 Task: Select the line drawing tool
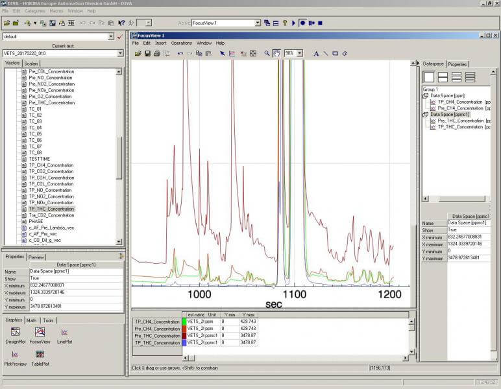(326, 53)
